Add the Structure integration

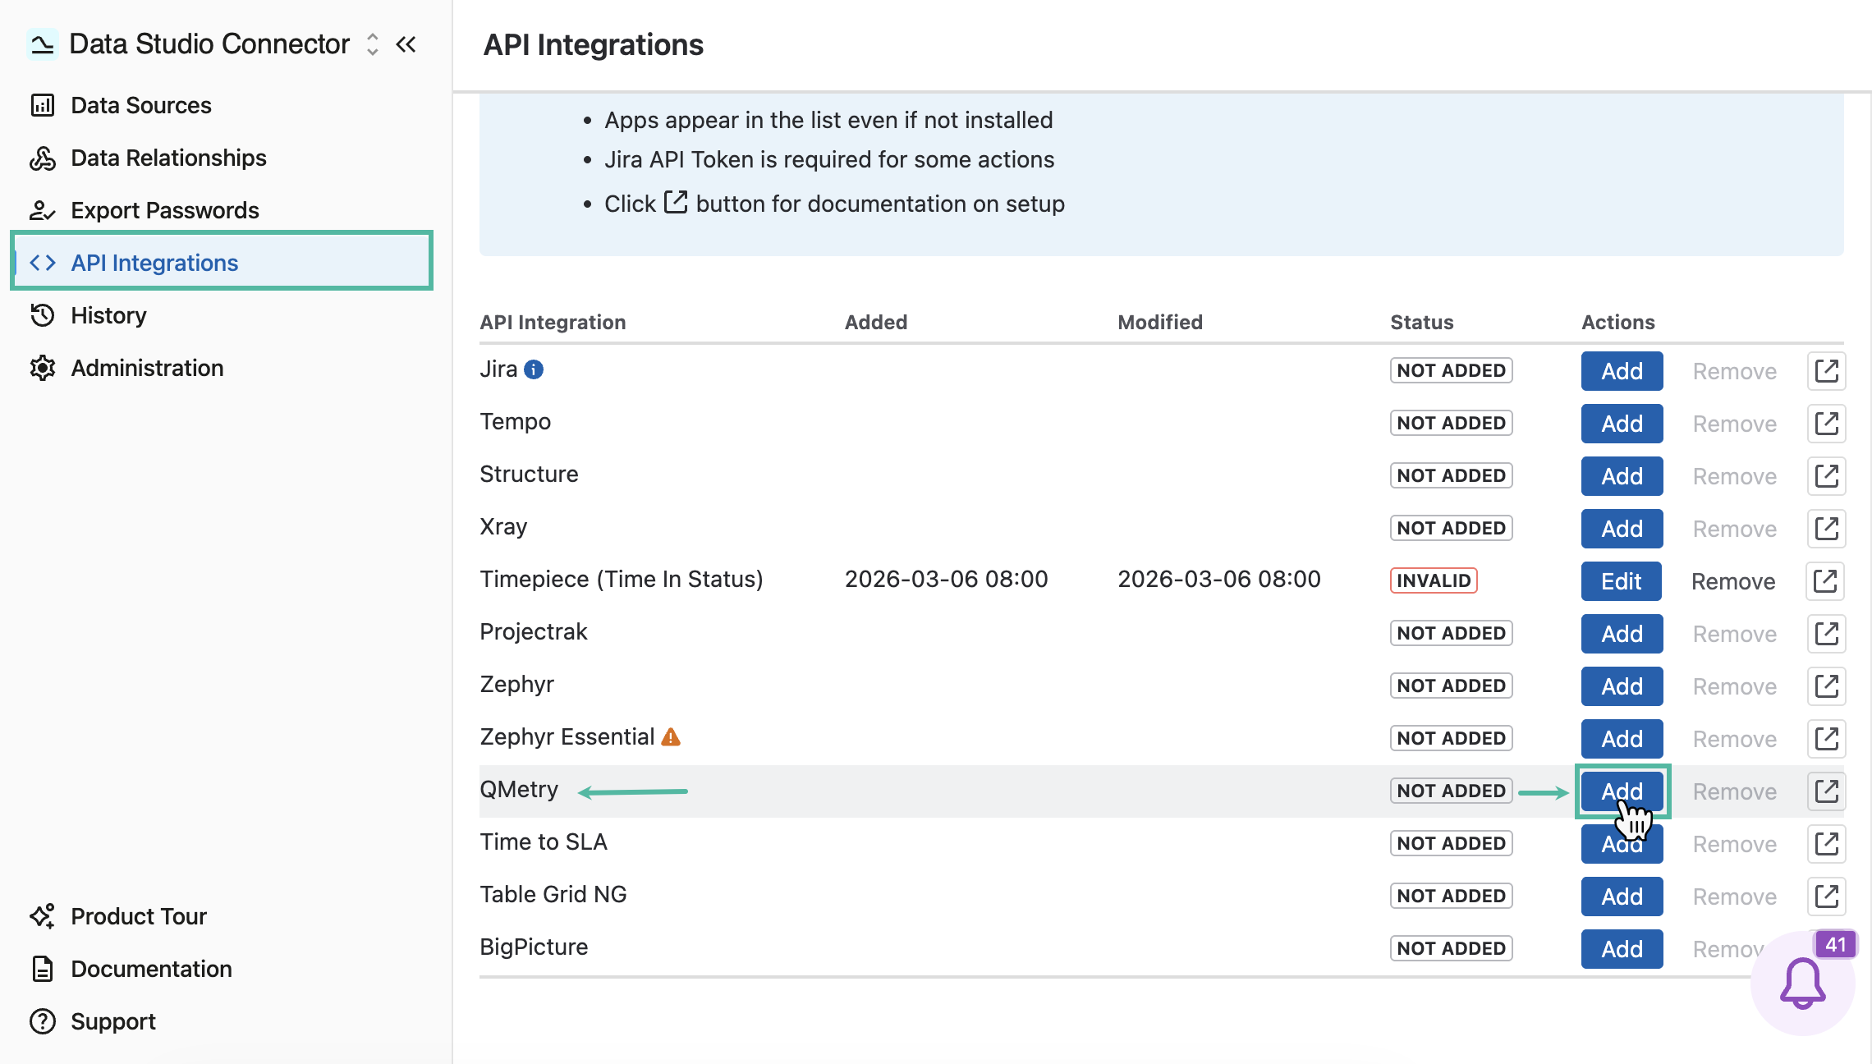coord(1622,476)
